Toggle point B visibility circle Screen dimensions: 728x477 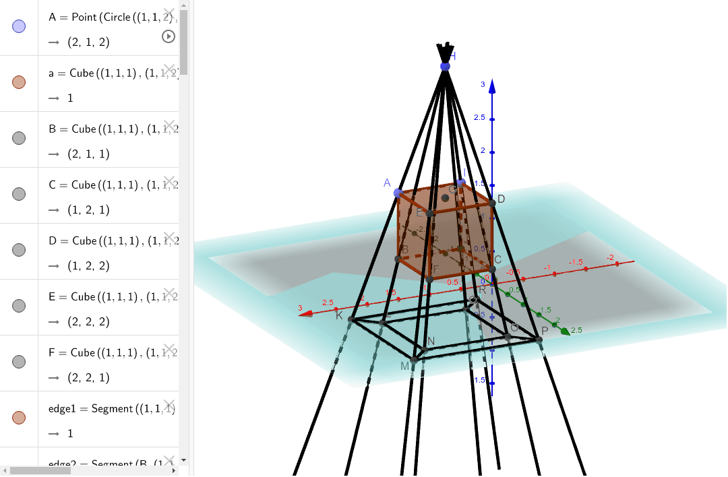pyautogui.click(x=18, y=138)
